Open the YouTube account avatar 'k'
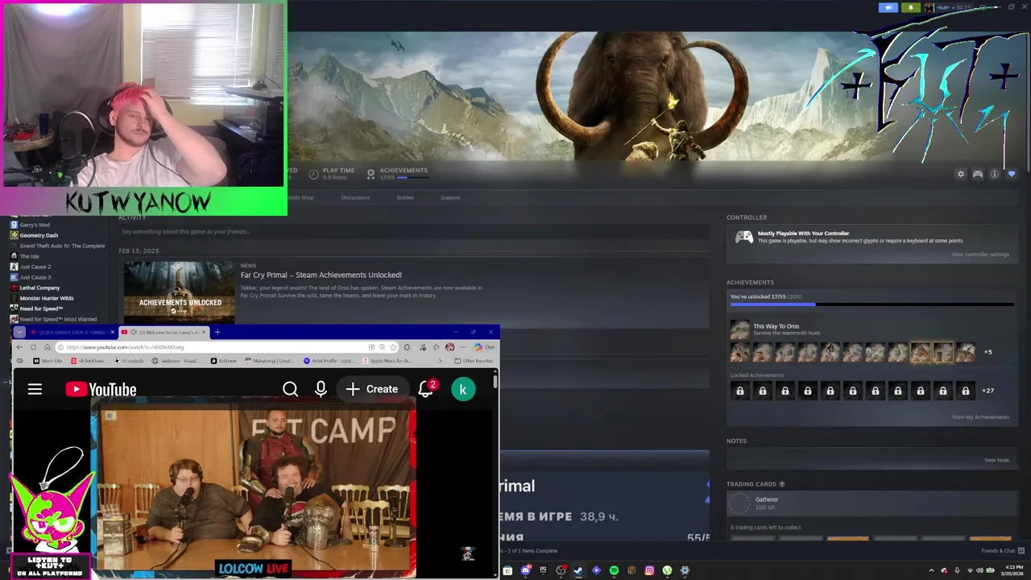Viewport: 1031px width, 580px height. point(462,390)
